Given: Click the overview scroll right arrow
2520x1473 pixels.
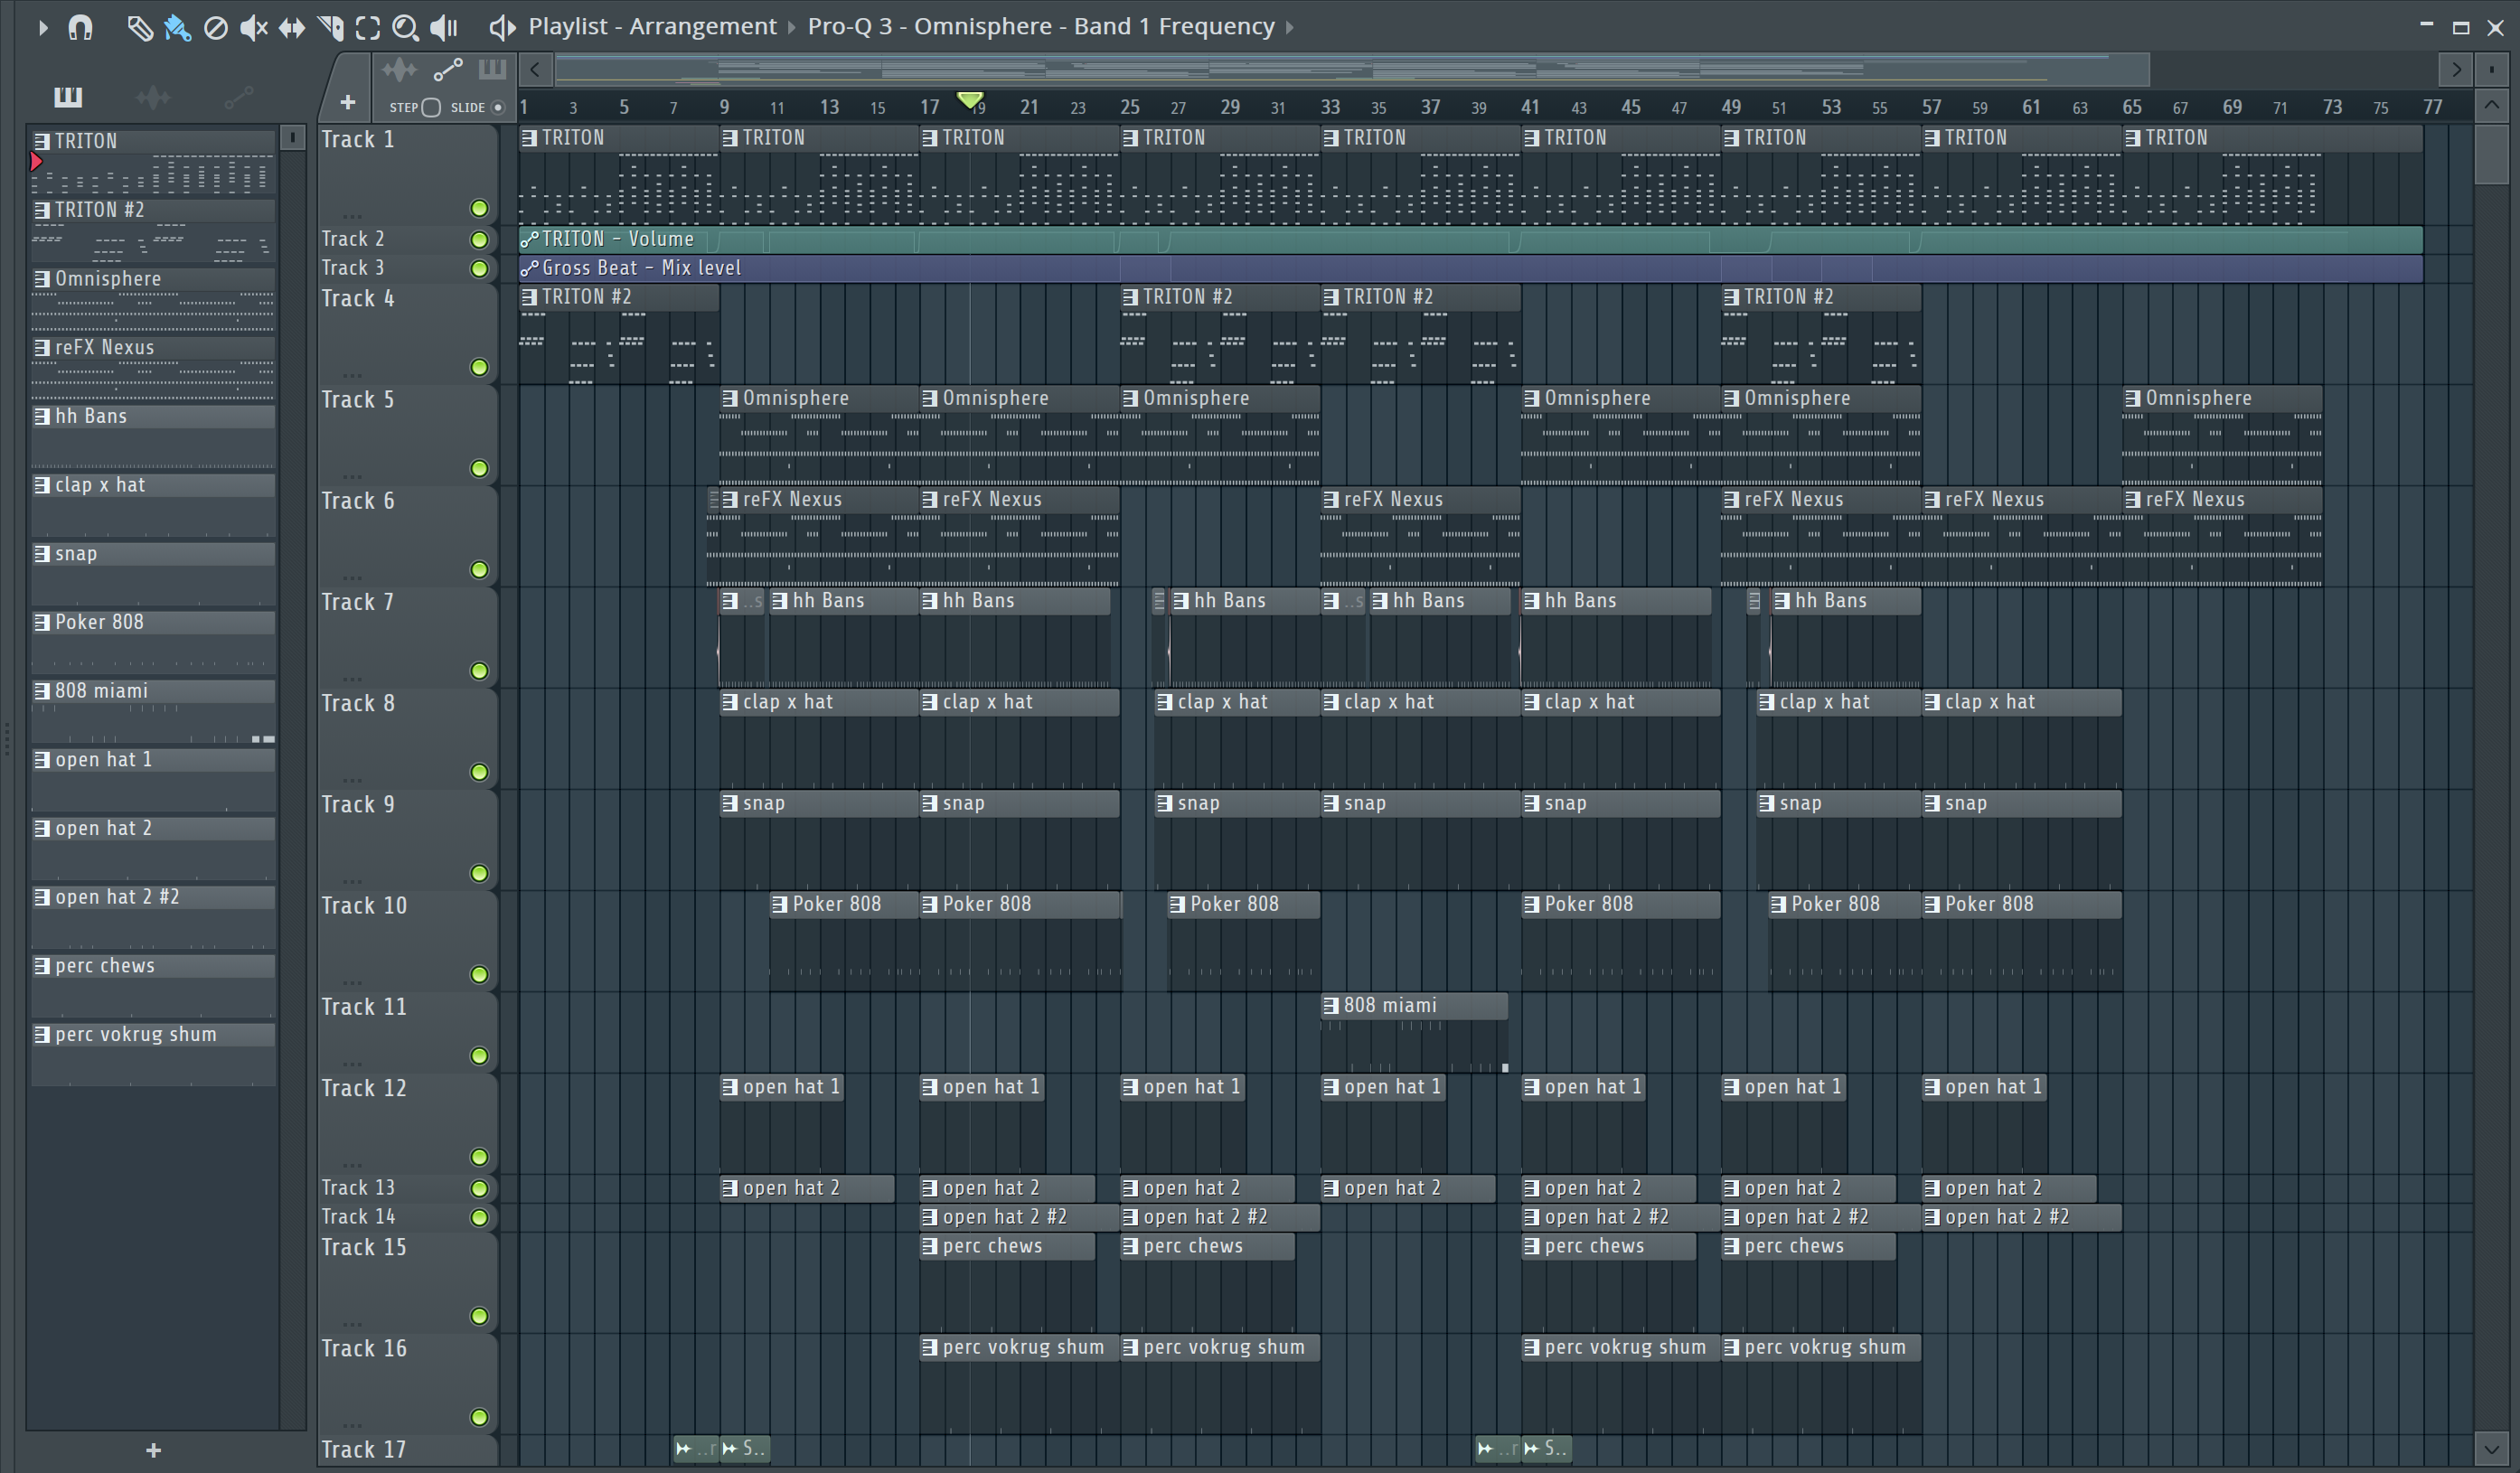Looking at the screenshot, I should tap(2456, 69).
